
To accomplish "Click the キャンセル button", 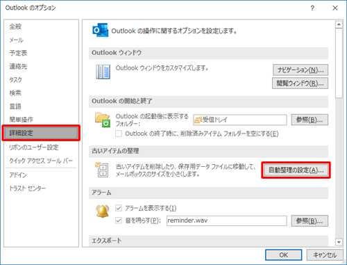I will pyautogui.click(x=325, y=255).
